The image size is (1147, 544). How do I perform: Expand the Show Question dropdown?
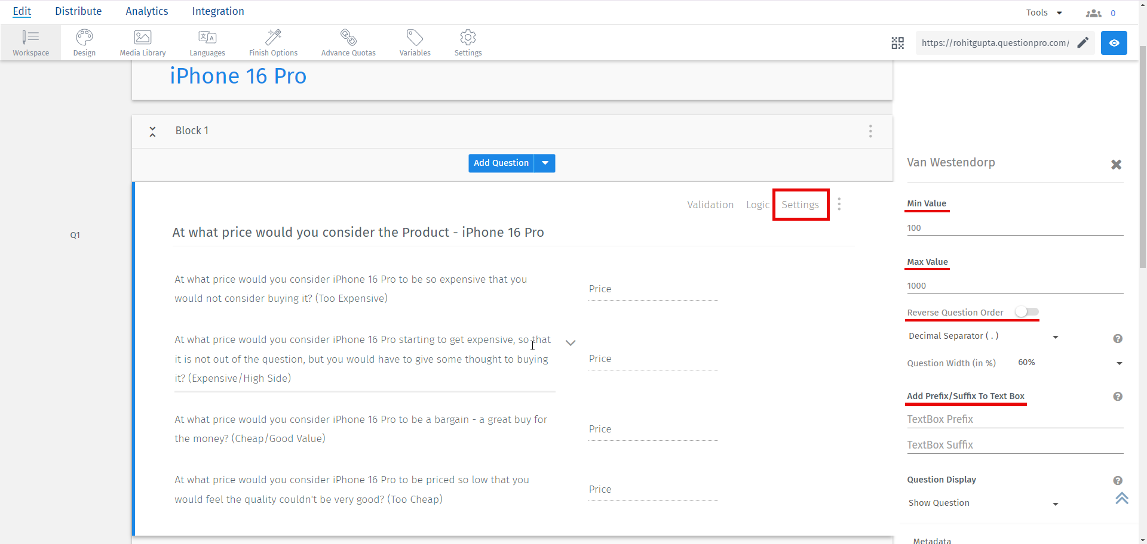click(x=1055, y=504)
